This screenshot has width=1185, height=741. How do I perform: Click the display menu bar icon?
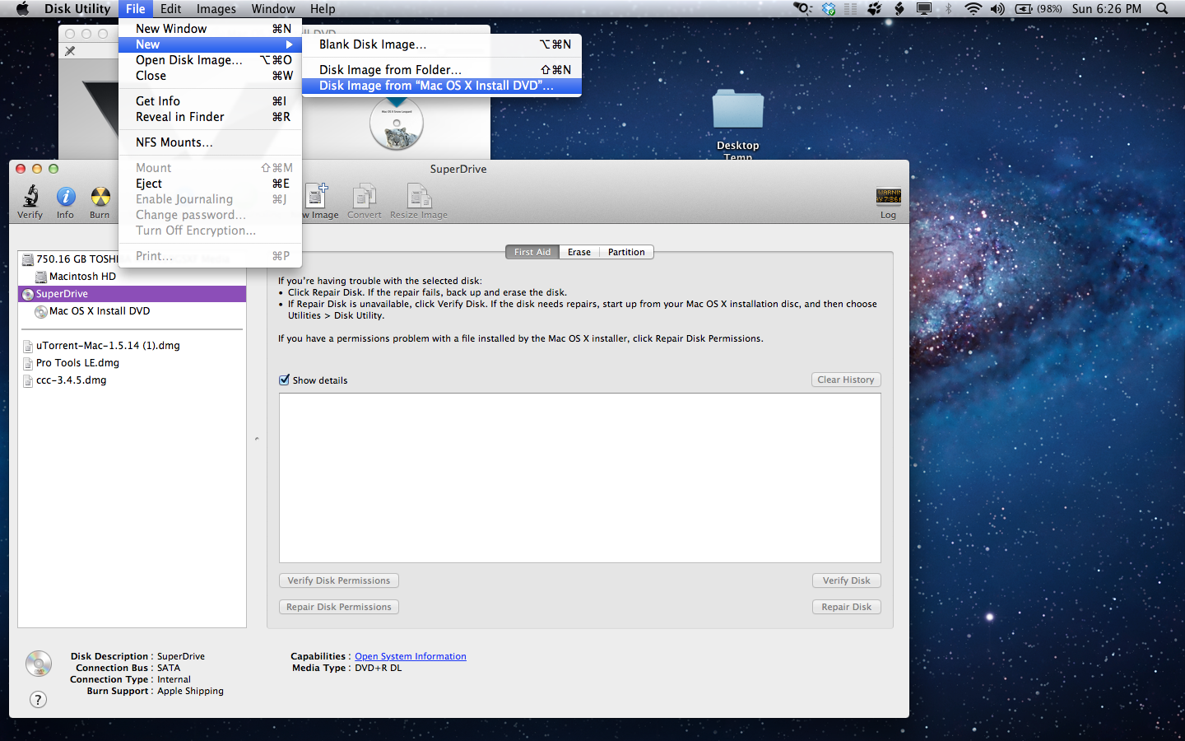(x=924, y=8)
